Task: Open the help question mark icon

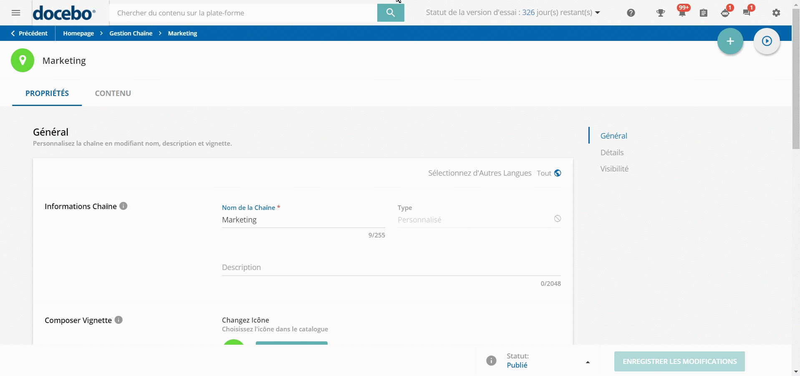Action: click(x=631, y=13)
